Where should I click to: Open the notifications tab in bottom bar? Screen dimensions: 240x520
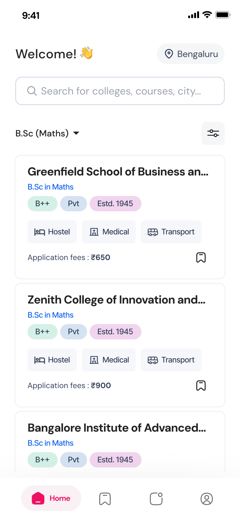[156, 499]
